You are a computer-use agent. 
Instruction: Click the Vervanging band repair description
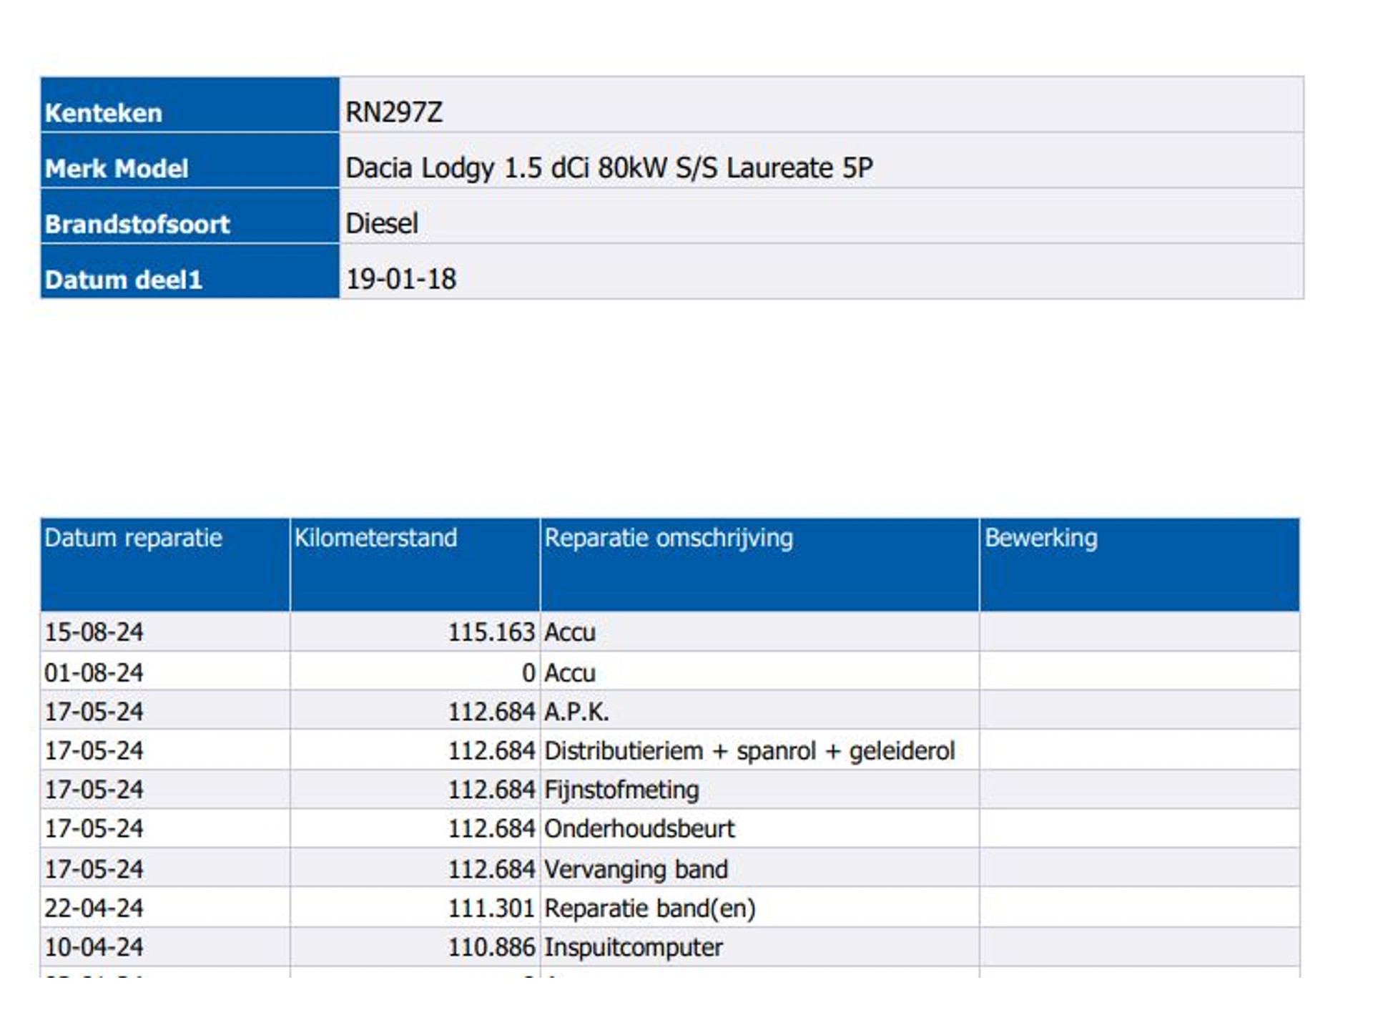coord(636,869)
